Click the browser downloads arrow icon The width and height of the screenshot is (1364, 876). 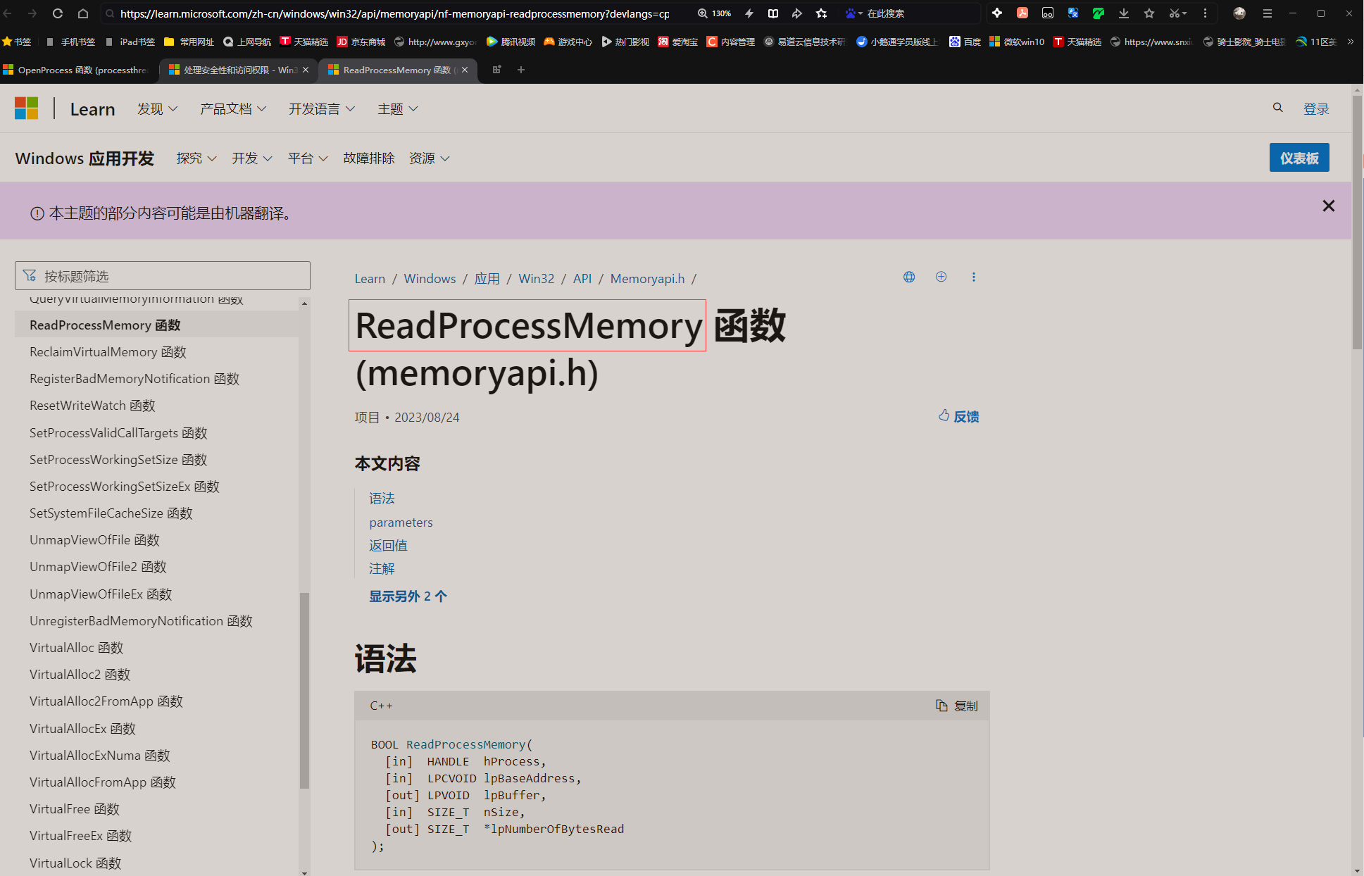(1124, 13)
